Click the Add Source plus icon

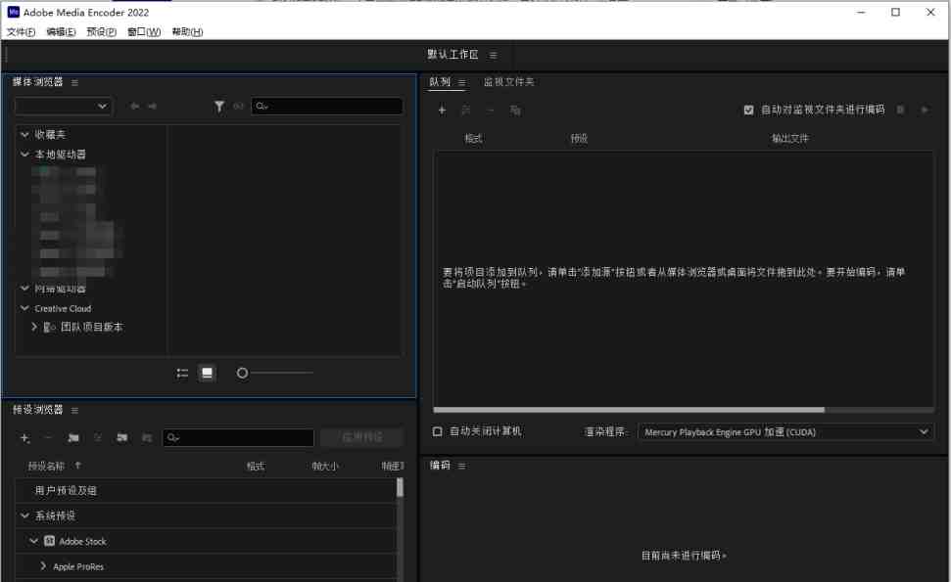(443, 110)
